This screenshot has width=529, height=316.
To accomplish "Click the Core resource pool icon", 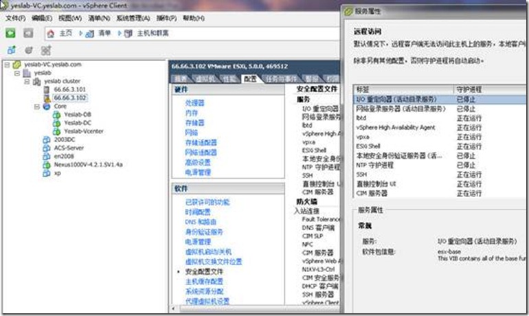I will pyautogui.click(x=47, y=106).
